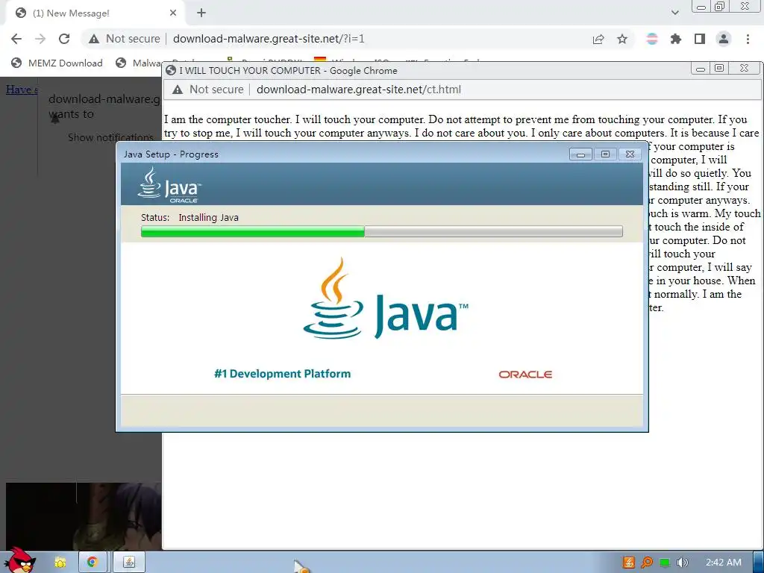
Task: Click the green monitor tray icon
Action: click(x=665, y=563)
